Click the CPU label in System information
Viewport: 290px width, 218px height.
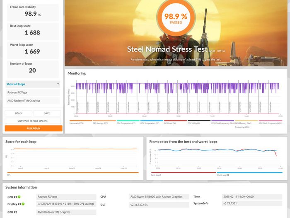click(103, 197)
